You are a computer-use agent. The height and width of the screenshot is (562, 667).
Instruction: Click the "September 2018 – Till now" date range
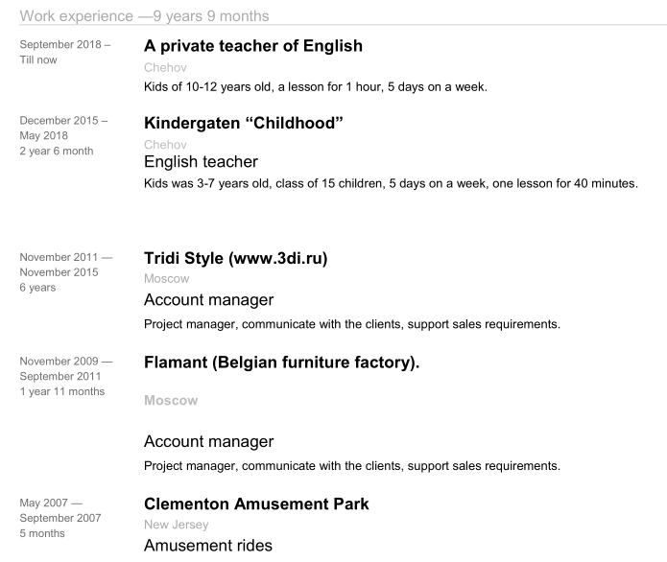[x=65, y=52]
